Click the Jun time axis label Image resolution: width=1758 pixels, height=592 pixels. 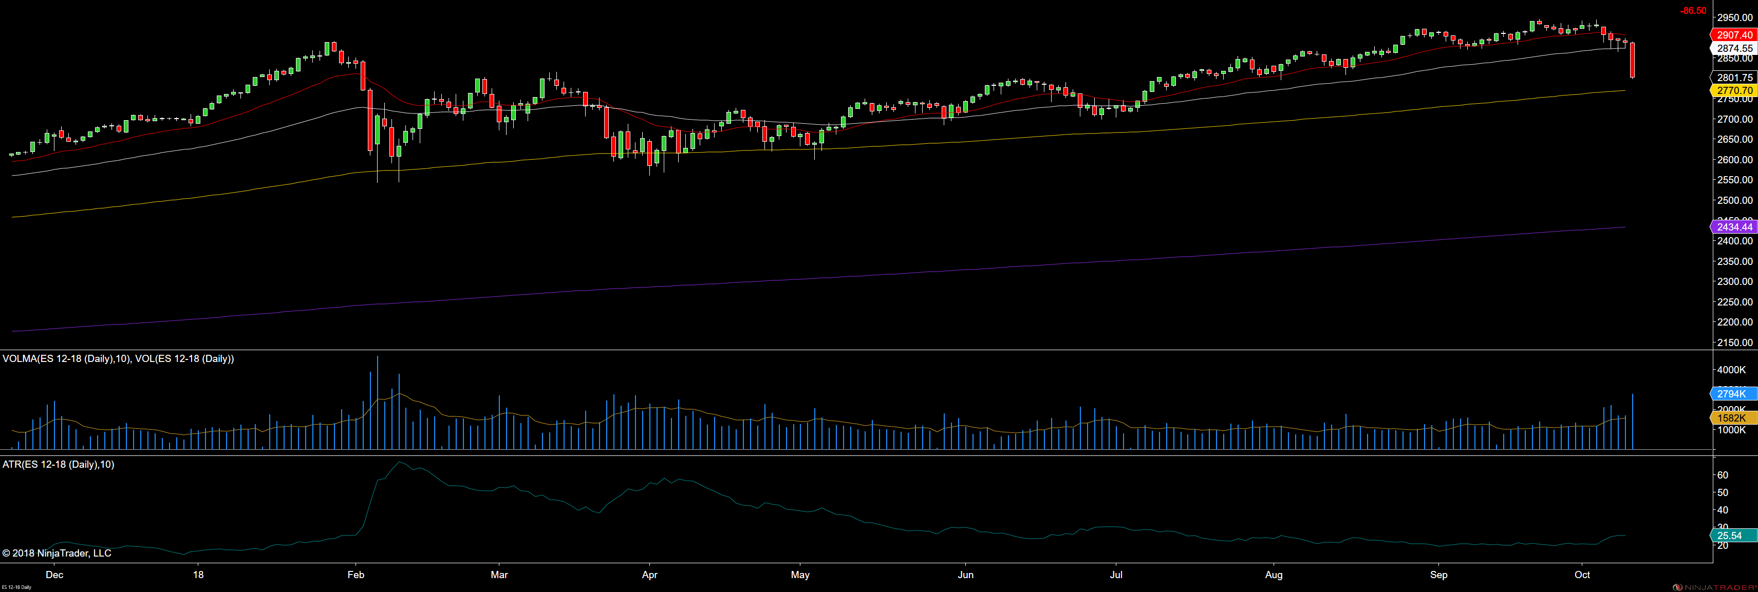pos(966,575)
